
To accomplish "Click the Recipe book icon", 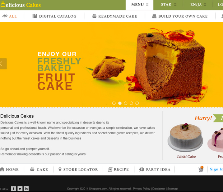I will [110, 169].
